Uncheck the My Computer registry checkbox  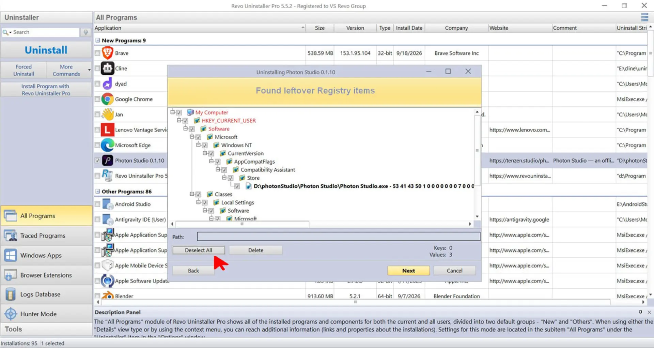pos(179,112)
